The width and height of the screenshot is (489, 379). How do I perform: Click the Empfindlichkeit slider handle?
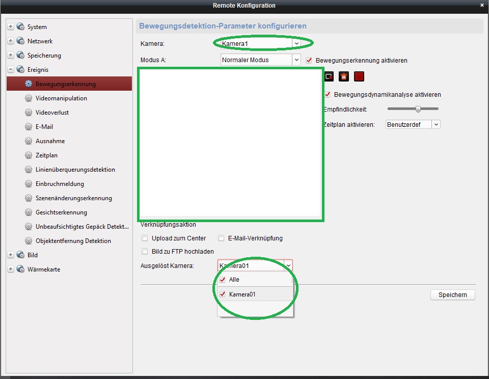point(418,109)
